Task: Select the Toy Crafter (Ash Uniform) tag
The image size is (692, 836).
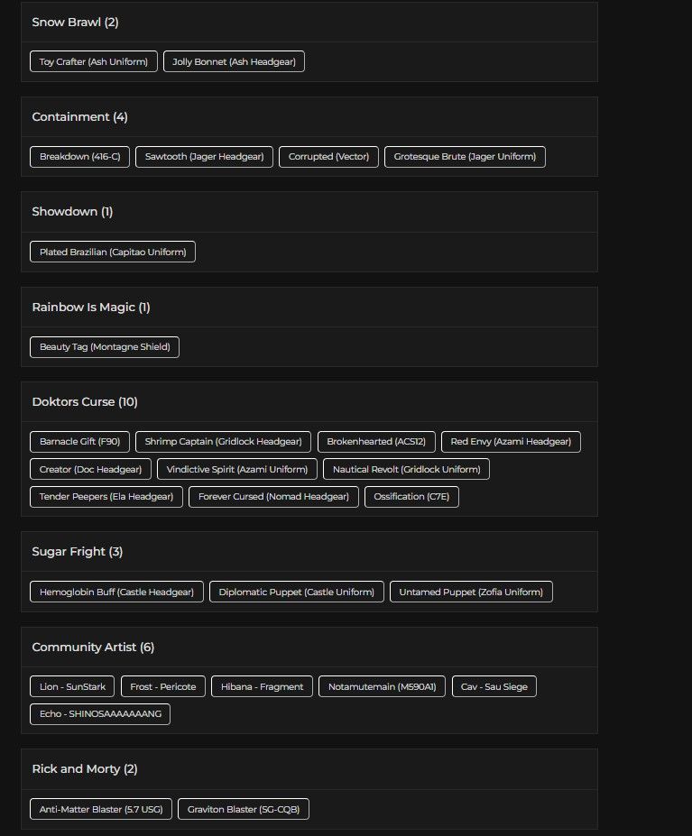Action: tap(93, 61)
